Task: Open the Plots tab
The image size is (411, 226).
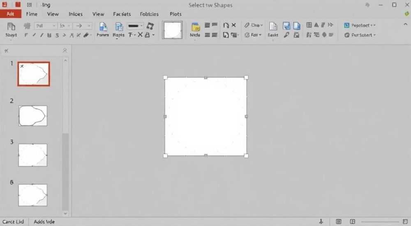Action: tap(175, 14)
